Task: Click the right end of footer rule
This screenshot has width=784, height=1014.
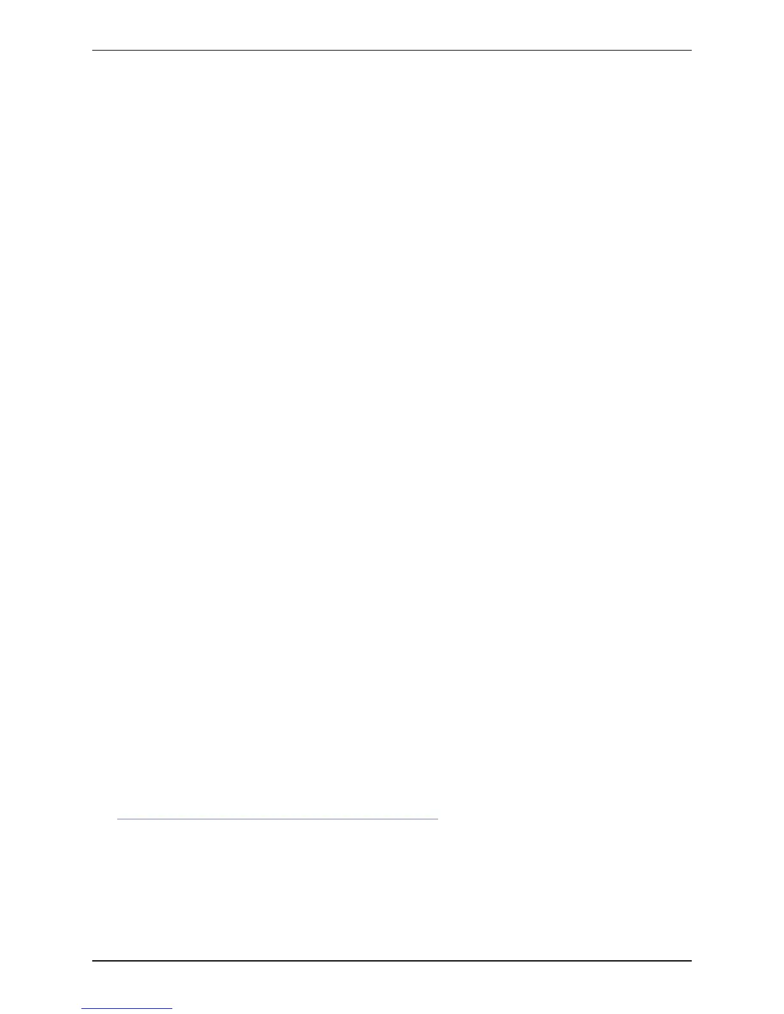Action: [x=690, y=960]
